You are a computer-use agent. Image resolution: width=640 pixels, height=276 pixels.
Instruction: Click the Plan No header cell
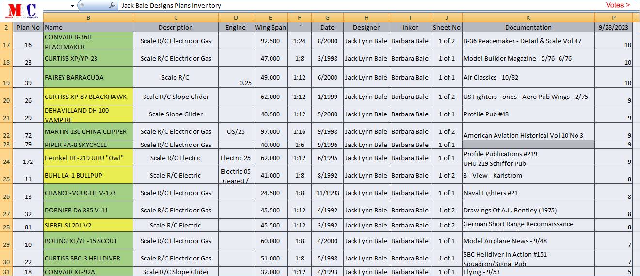pyautogui.click(x=28, y=27)
